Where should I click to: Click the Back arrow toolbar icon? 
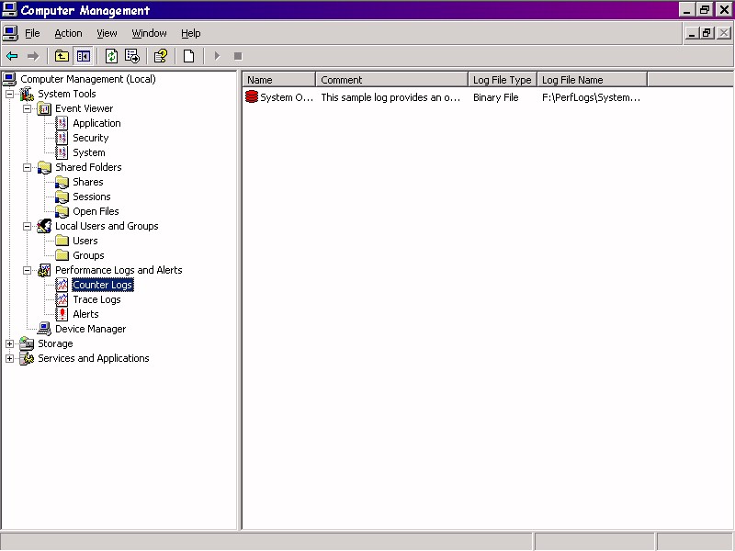[12, 56]
